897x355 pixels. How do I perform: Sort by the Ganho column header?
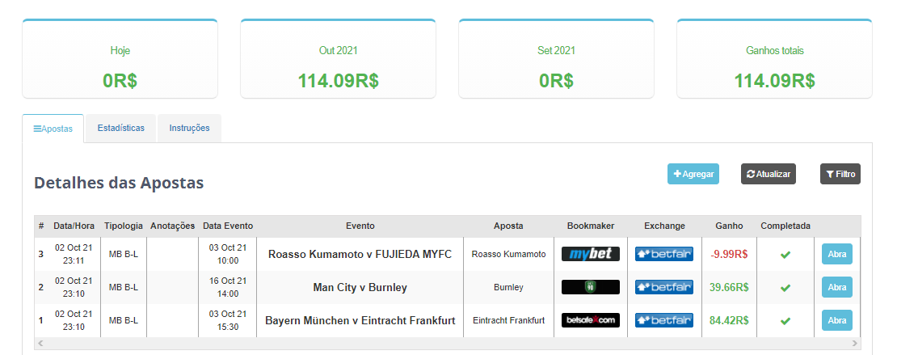pos(729,226)
